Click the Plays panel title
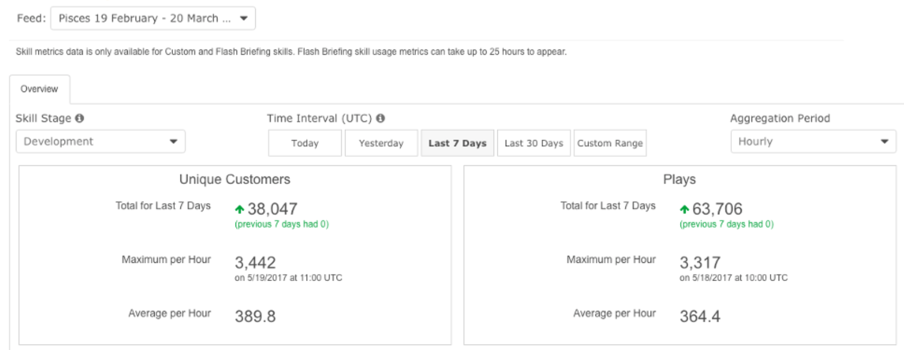Viewport: 904px width, 350px height. 679,180
